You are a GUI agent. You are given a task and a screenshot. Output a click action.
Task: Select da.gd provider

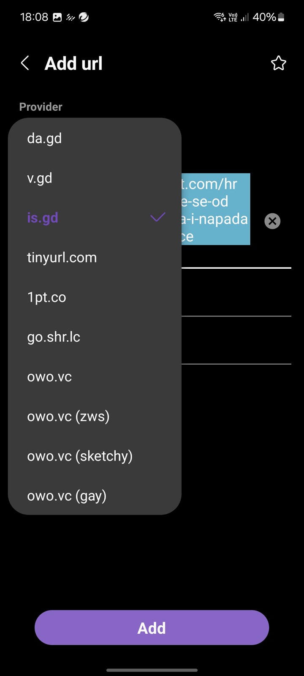tap(95, 138)
